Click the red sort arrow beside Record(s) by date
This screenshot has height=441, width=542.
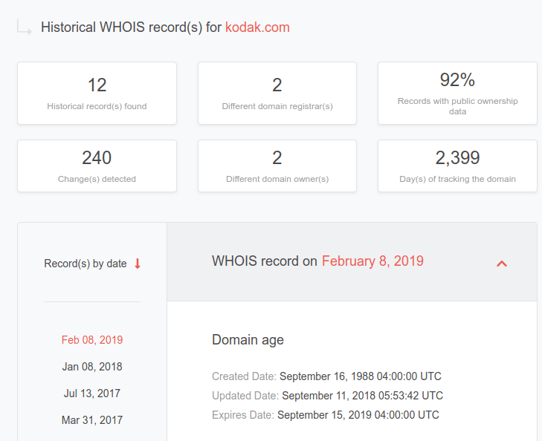click(138, 264)
